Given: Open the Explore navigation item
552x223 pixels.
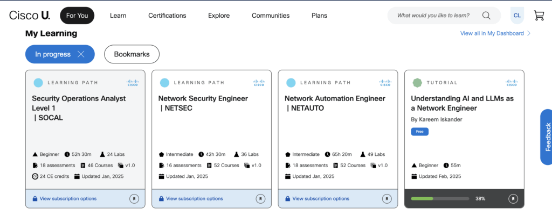Looking at the screenshot, I should tap(219, 16).
